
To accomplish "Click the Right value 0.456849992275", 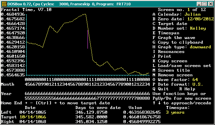I will point(142,122).
